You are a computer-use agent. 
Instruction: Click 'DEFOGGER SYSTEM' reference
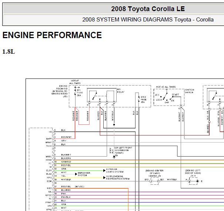click(x=84, y=174)
